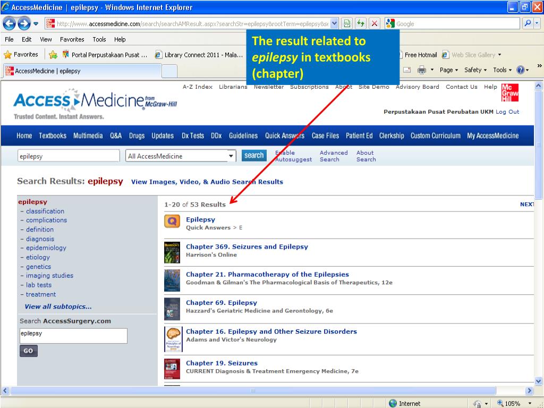Open the Case Files navigation tab
This screenshot has height=408, width=544.
tap(325, 135)
